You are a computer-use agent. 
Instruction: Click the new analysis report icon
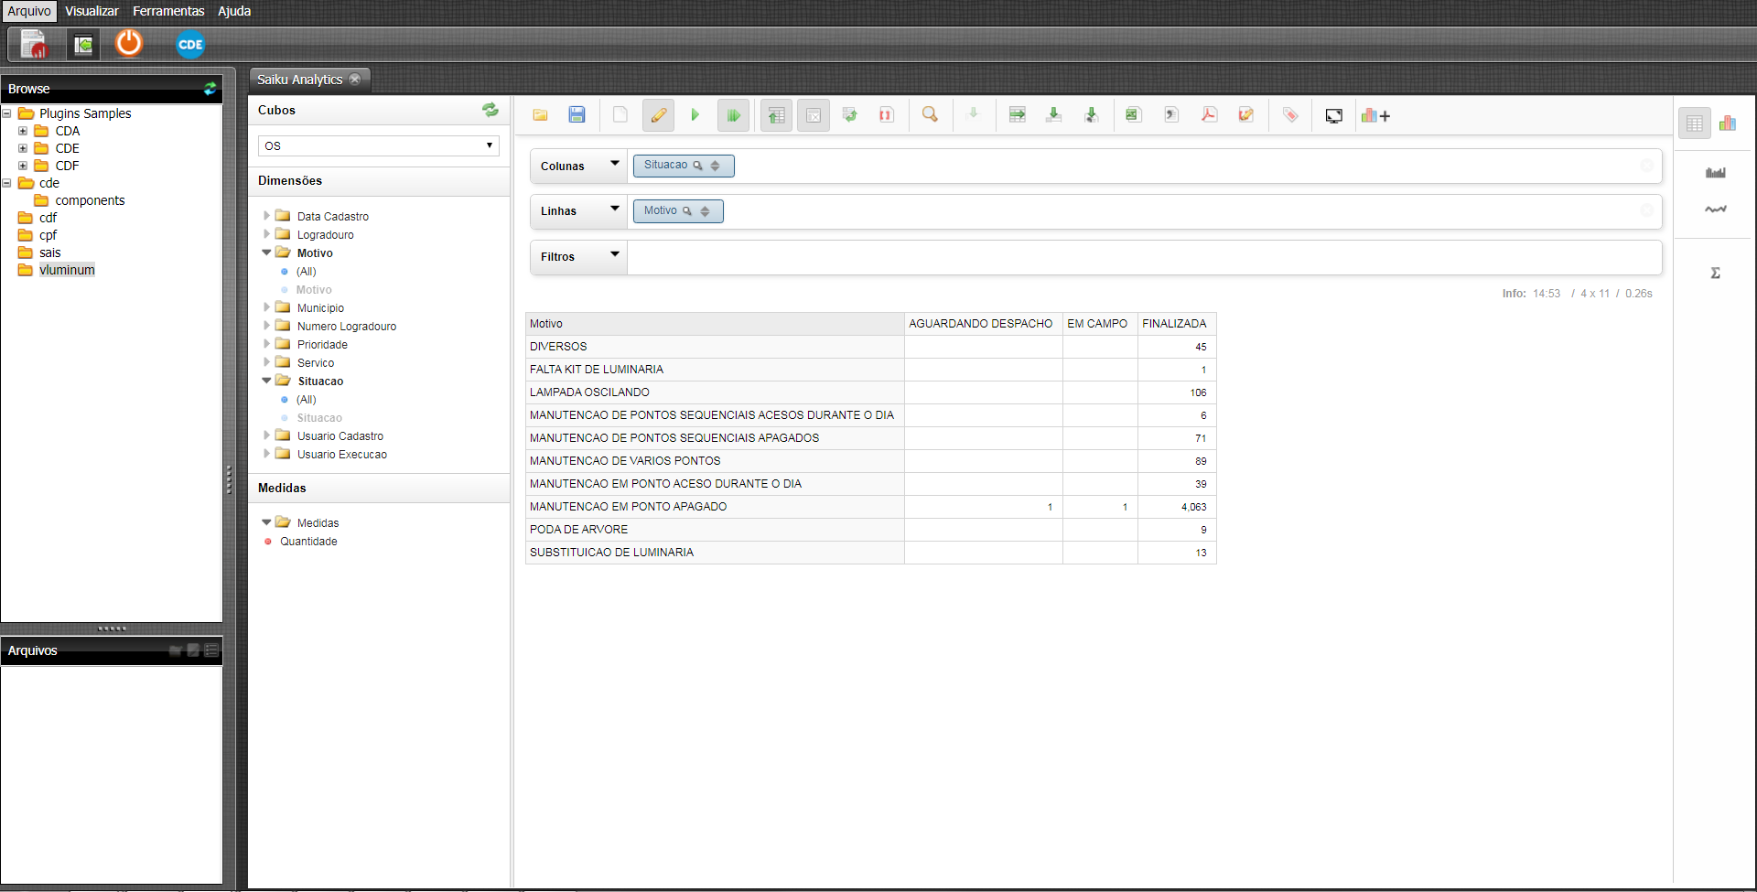click(34, 44)
